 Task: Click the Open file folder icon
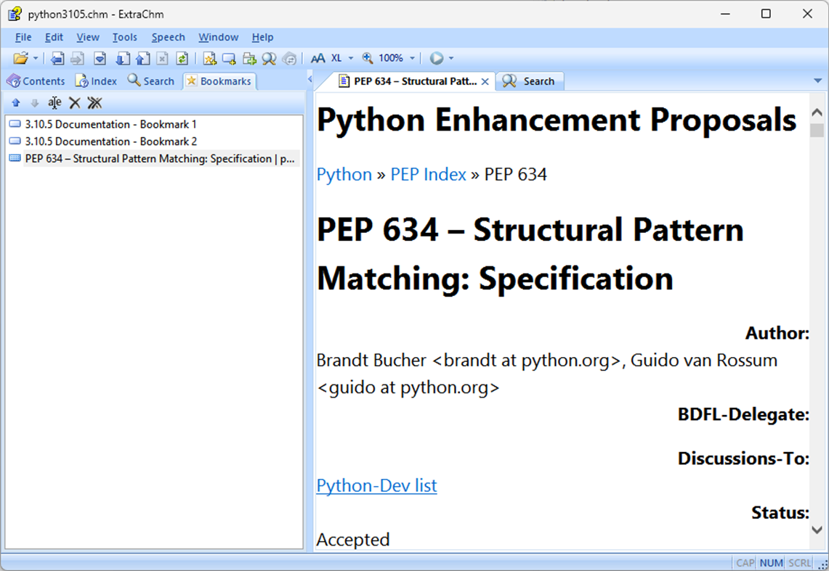[20, 59]
